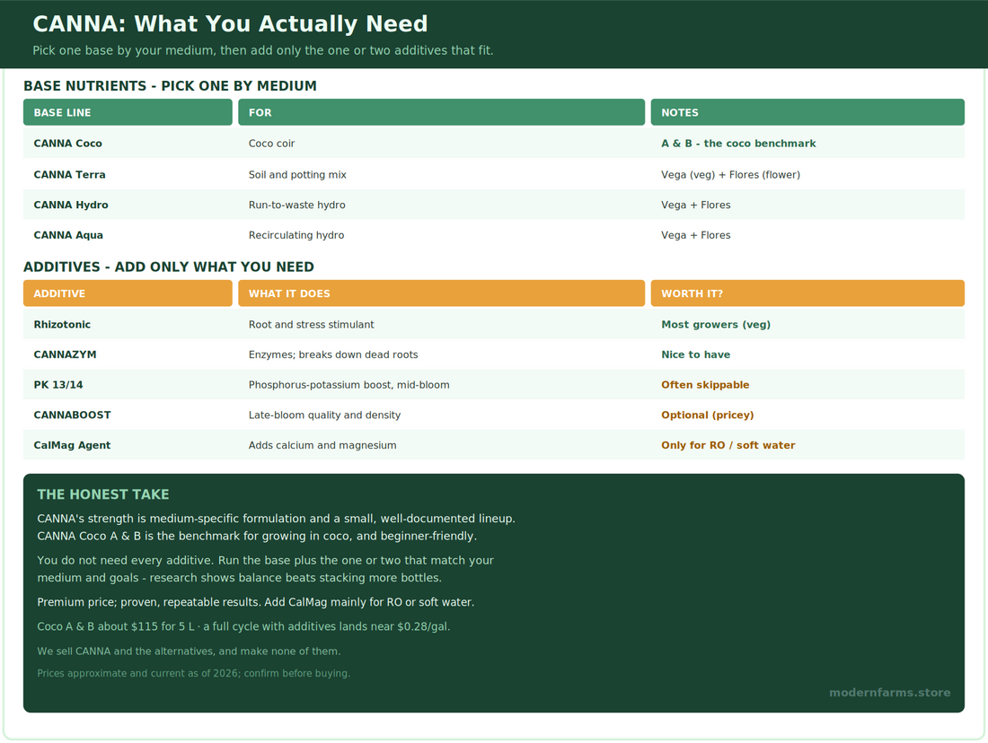
Task: Click the 'BASE NUTRIENTS - PICK ONE BY MEDIUM' heading
Action: [170, 85]
